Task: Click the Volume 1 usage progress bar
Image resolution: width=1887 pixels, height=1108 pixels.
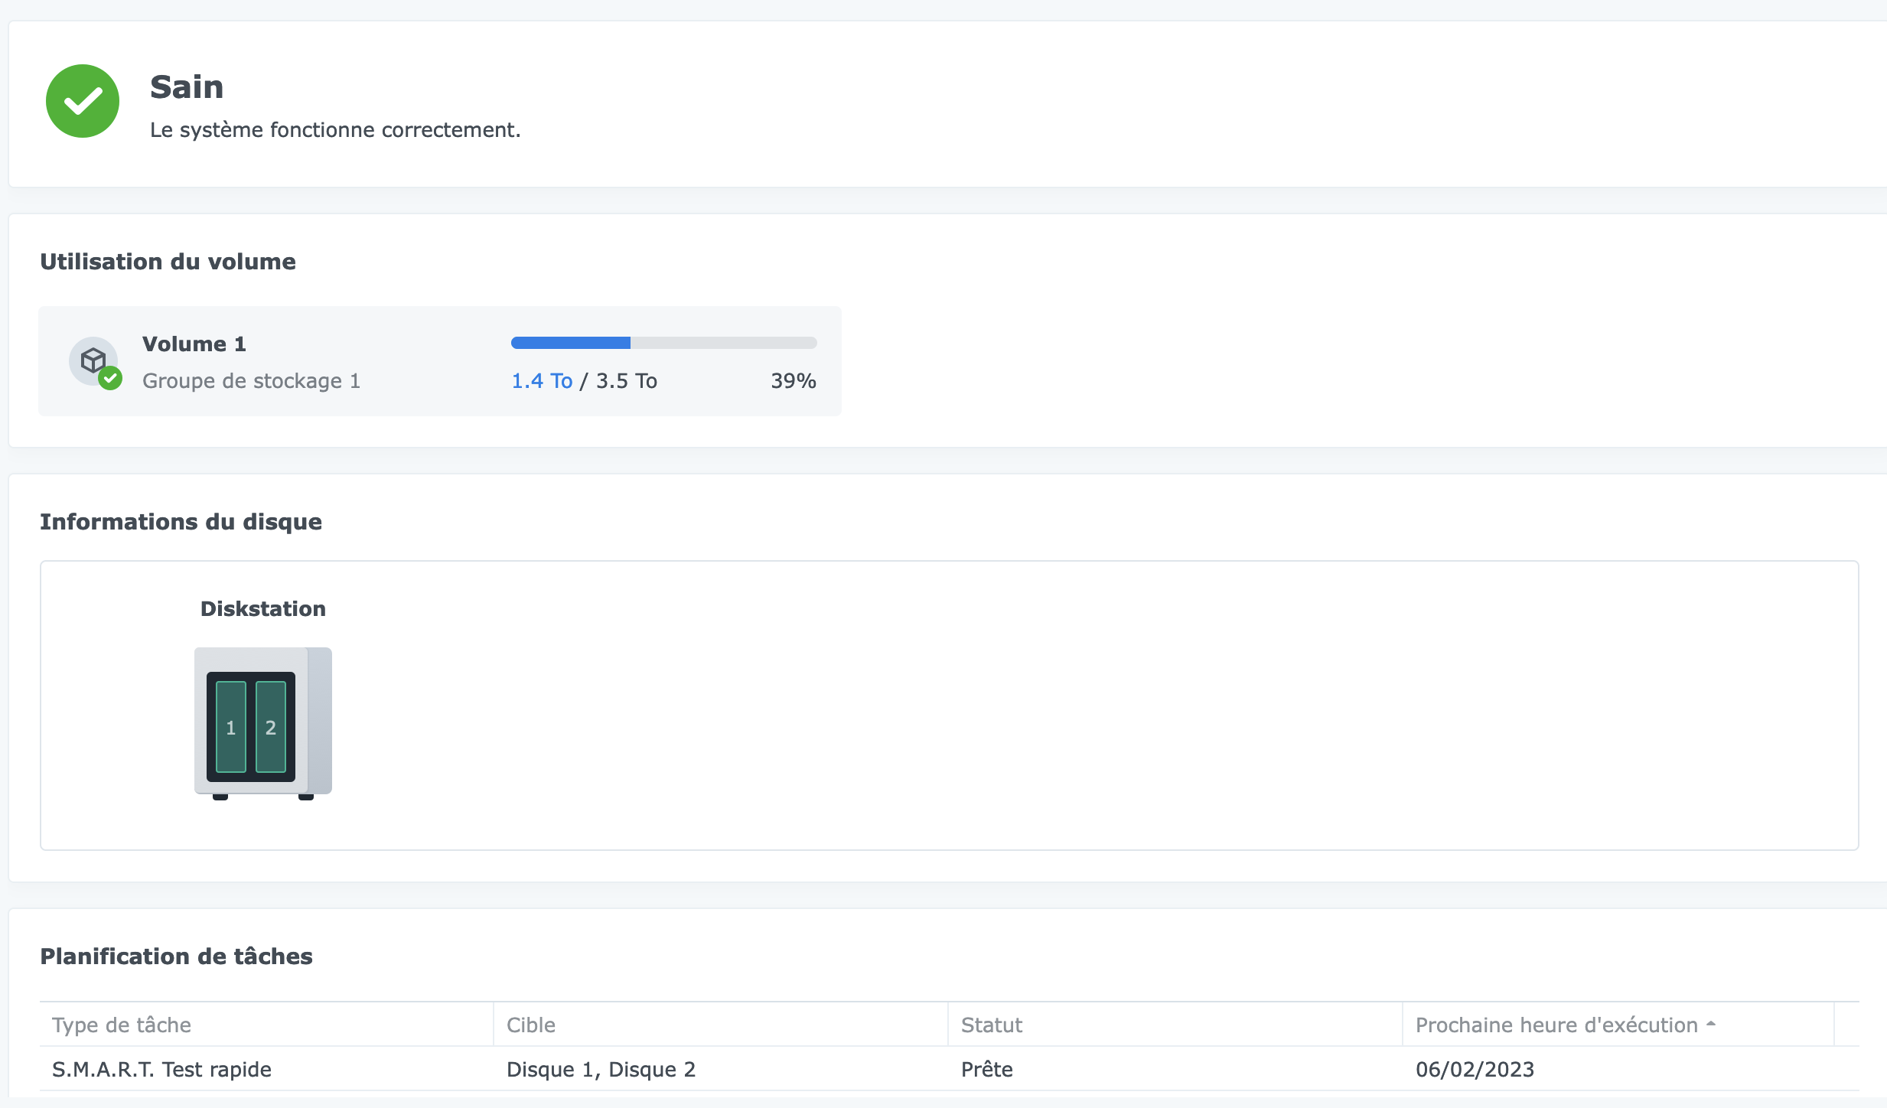Action: click(x=663, y=343)
